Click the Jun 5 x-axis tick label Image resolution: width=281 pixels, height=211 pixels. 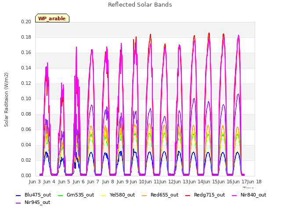pos(64,182)
